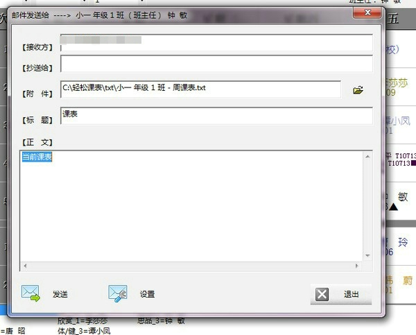
Task: Click the 【标 题】 label
Action: 37,120
